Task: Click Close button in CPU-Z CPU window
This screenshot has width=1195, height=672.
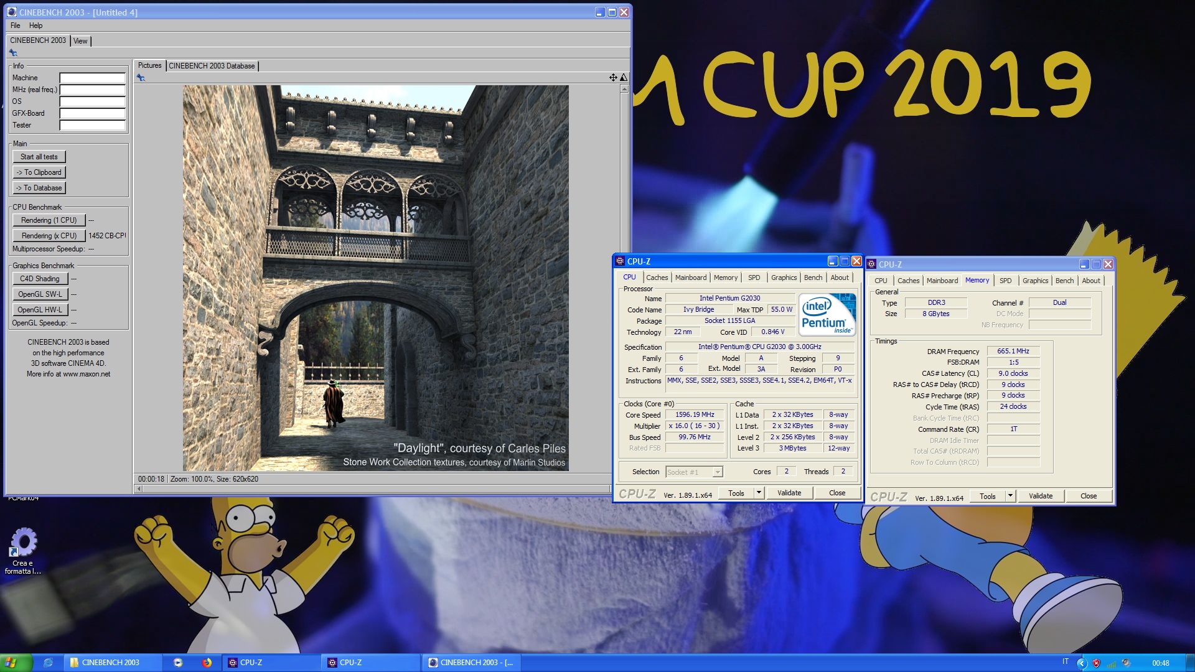Action: (837, 493)
